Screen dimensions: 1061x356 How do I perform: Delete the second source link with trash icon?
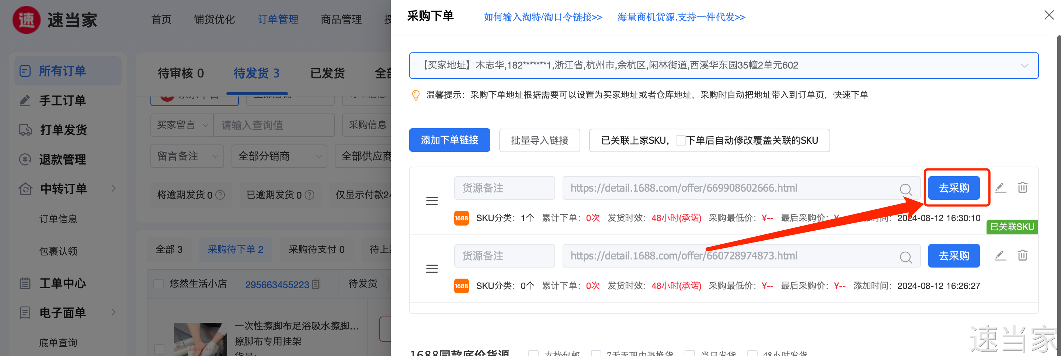pos(1022,256)
